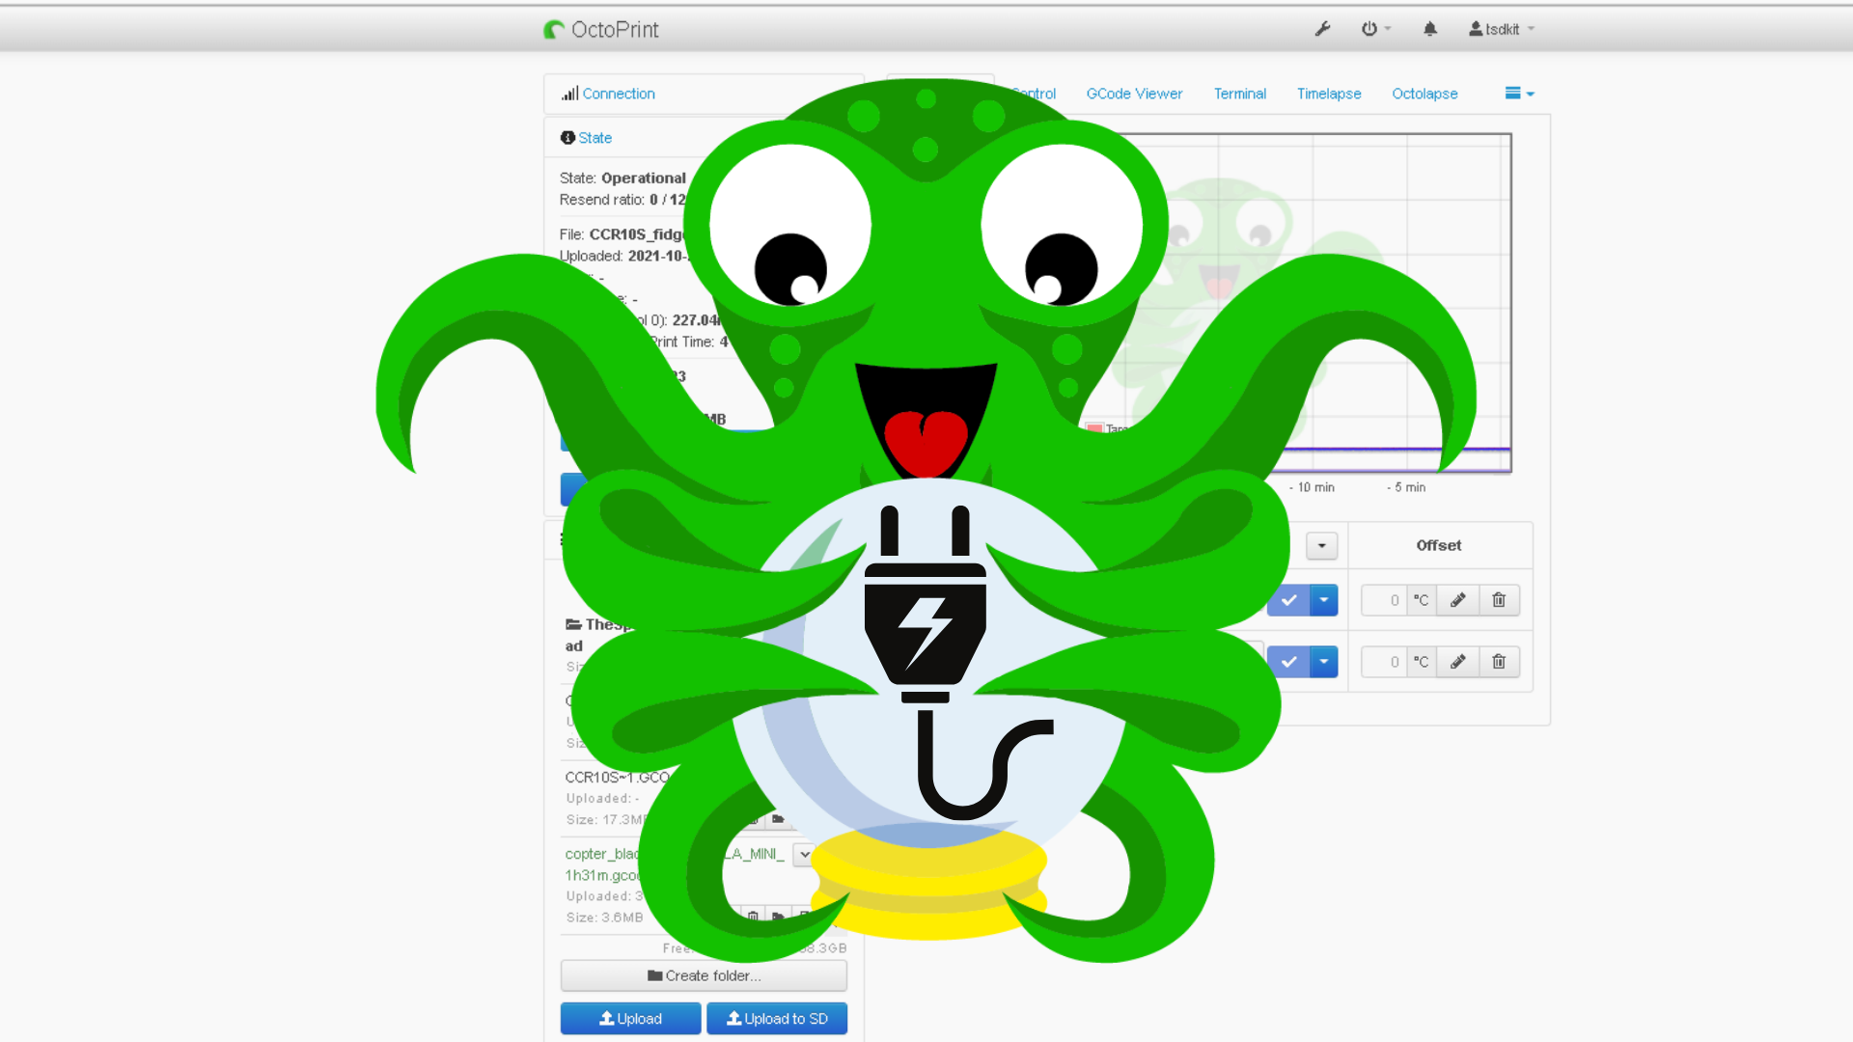Switch to the Octolapse tab
Screen dimensions: 1853x1042
pos(1424,94)
